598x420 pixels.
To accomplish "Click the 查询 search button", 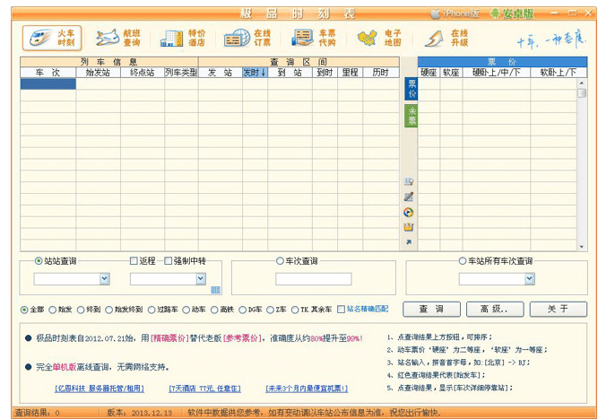I will [x=429, y=309].
